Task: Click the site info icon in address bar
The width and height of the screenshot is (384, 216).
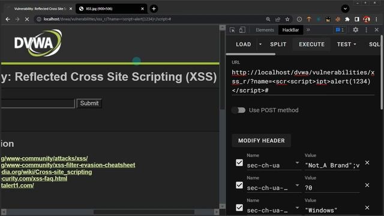Action: [38, 19]
